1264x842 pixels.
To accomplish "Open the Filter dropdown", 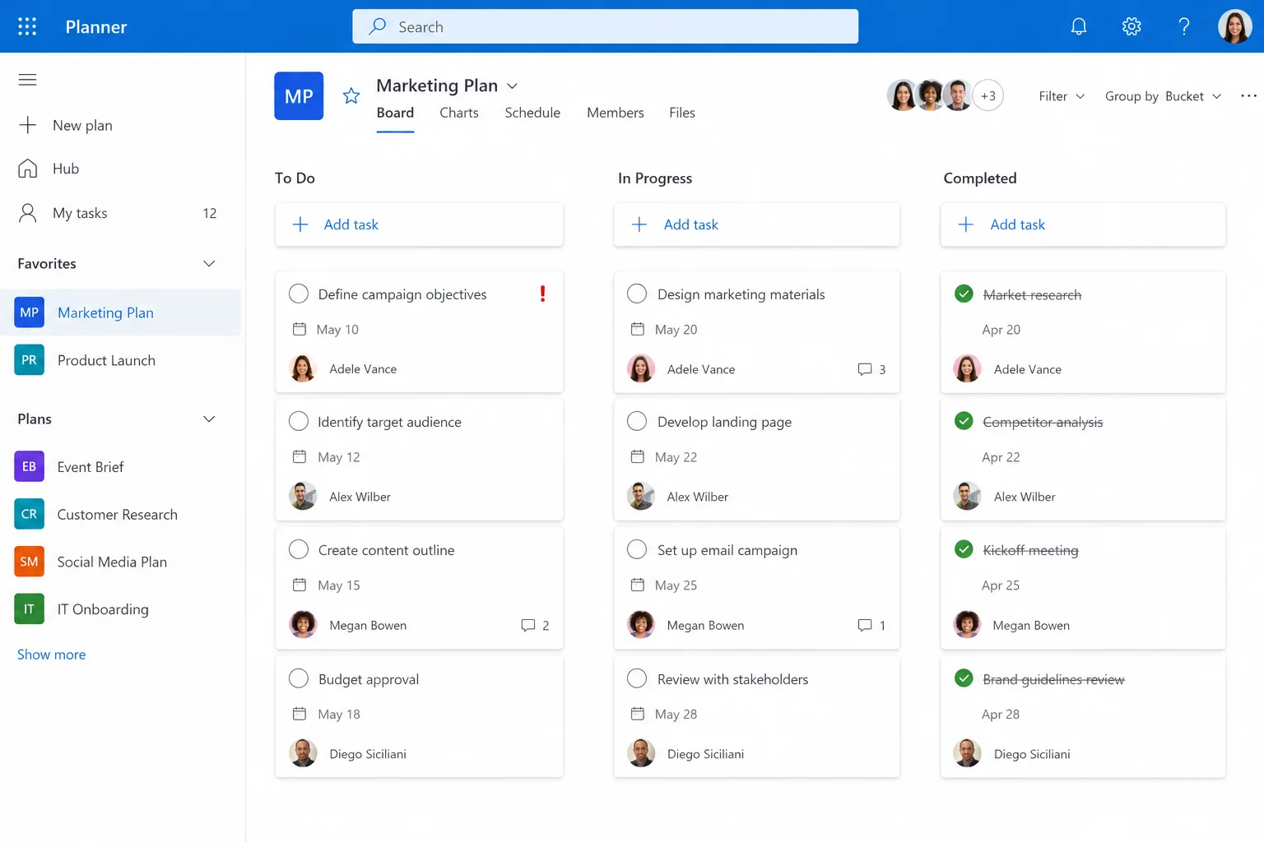I will (x=1062, y=96).
